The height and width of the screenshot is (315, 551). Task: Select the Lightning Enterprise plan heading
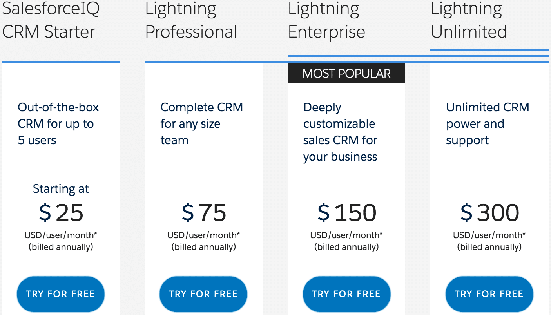click(x=326, y=20)
